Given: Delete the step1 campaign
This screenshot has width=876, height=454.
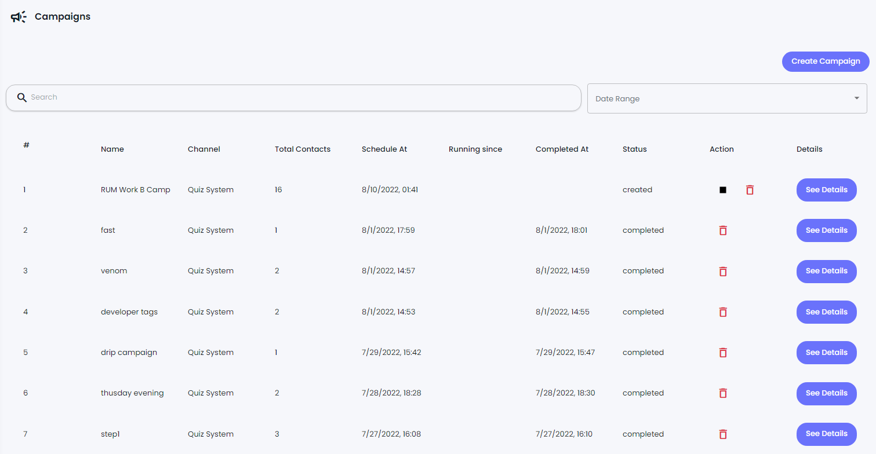Looking at the screenshot, I should tap(723, 434).
